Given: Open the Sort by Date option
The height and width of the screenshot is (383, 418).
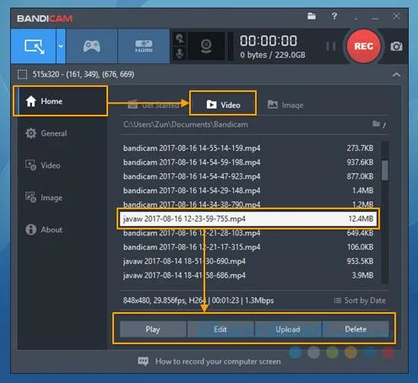Looking at the screenshot, I should point(360,300).
